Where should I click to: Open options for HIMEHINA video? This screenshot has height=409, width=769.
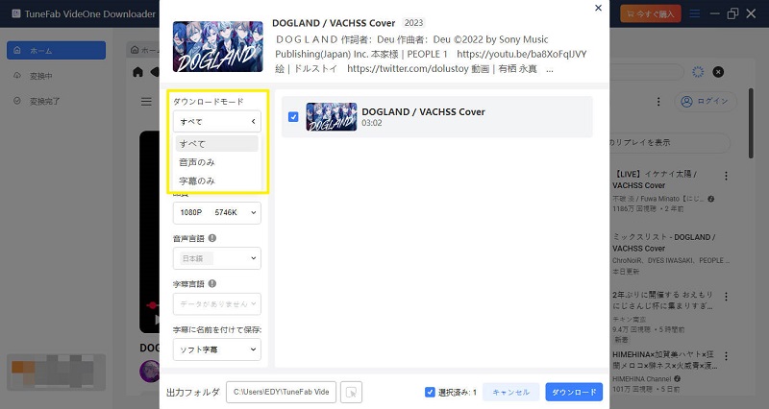point(726,355)
